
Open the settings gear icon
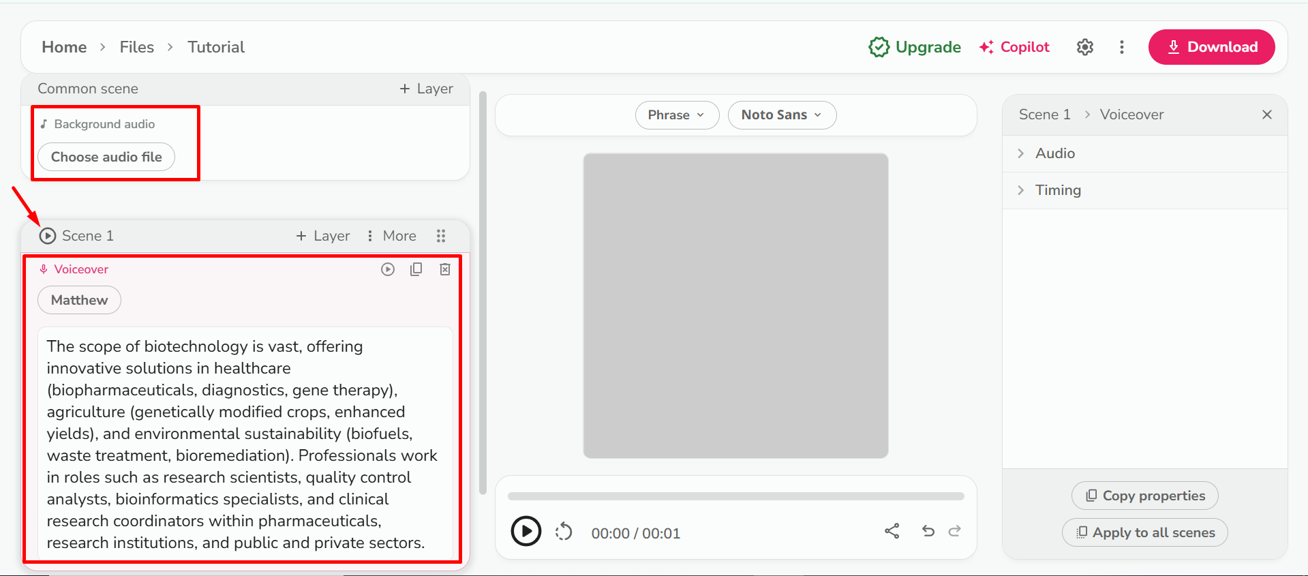[x=1085, y=47]
